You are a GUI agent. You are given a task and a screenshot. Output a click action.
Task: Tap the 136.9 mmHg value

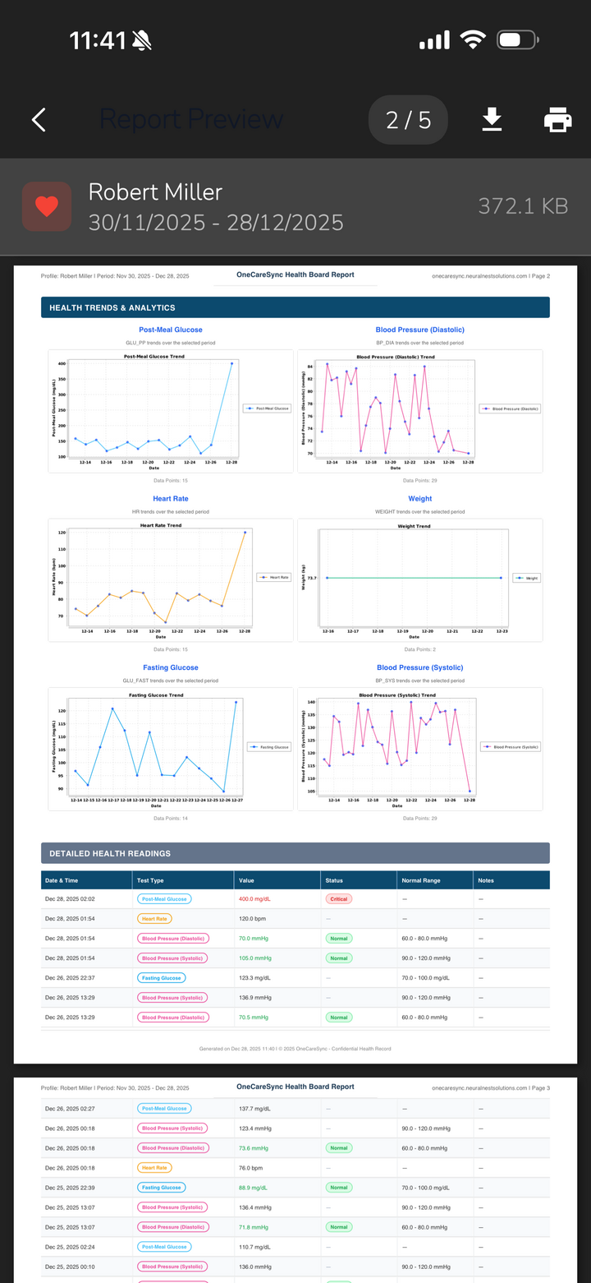[254, 998]
